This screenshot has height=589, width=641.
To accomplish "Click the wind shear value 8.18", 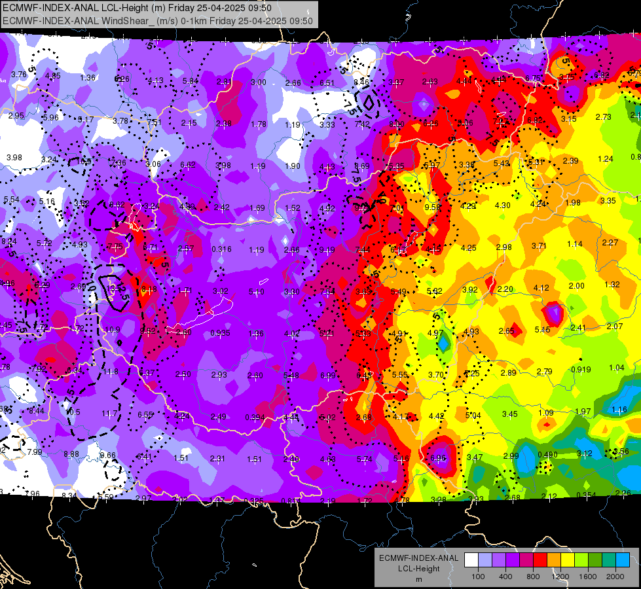I will point(149,289).
